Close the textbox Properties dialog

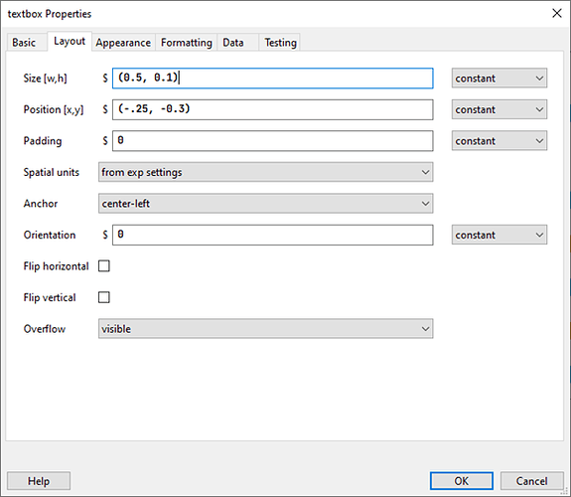(556, 14)
